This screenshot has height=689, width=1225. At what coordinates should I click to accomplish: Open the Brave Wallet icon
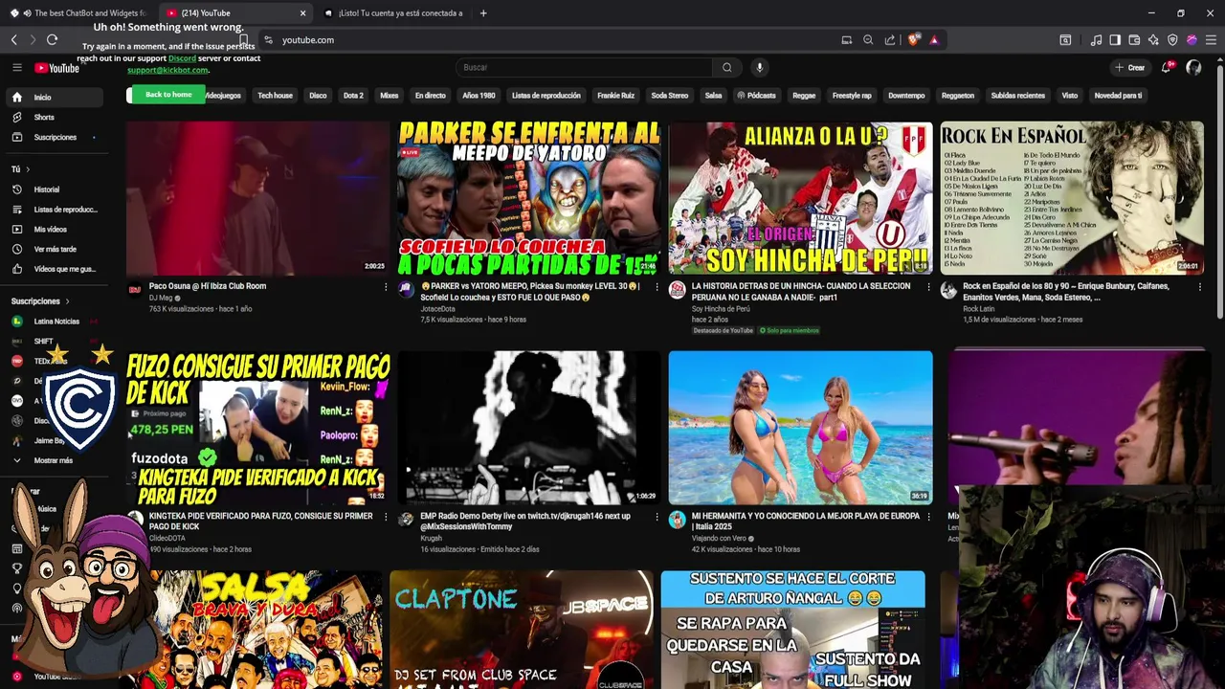pyautogui.click(x=1134, y=40)
